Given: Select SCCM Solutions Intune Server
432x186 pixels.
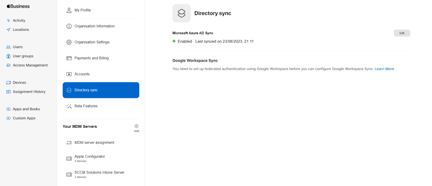Looking at the screenshot, I should [x=99, y=173].
